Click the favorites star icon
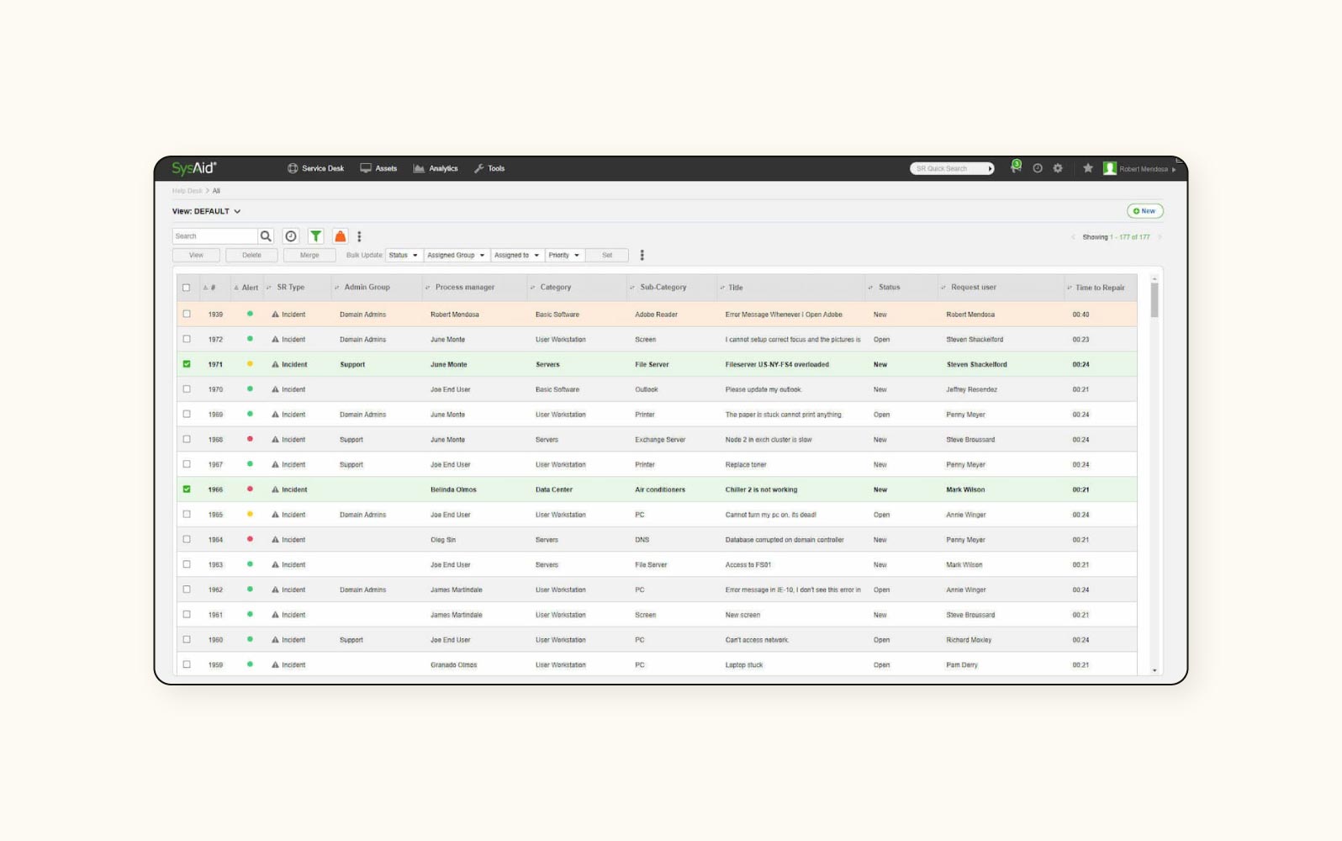Screen dimensions: 1342x841 point(1088,168)
